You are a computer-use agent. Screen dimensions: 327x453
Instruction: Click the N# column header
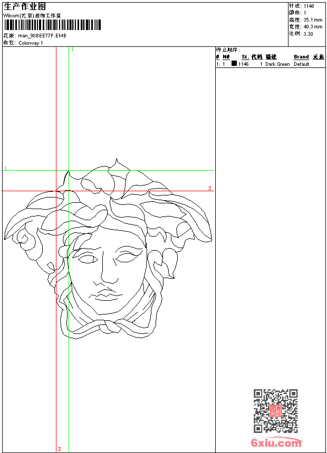[226, 57]
